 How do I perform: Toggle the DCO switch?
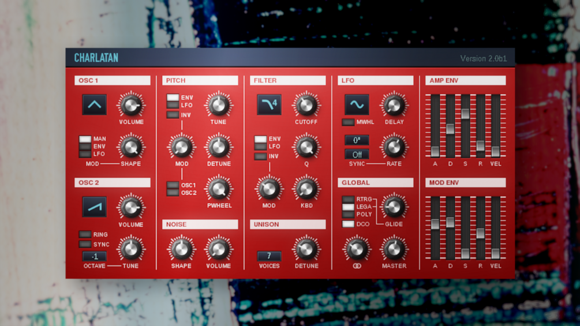click(348, 224)
